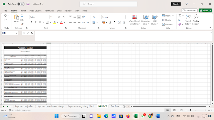Expand the Insert cells dropdown
The image size is (214, 120).
point(173,16)
